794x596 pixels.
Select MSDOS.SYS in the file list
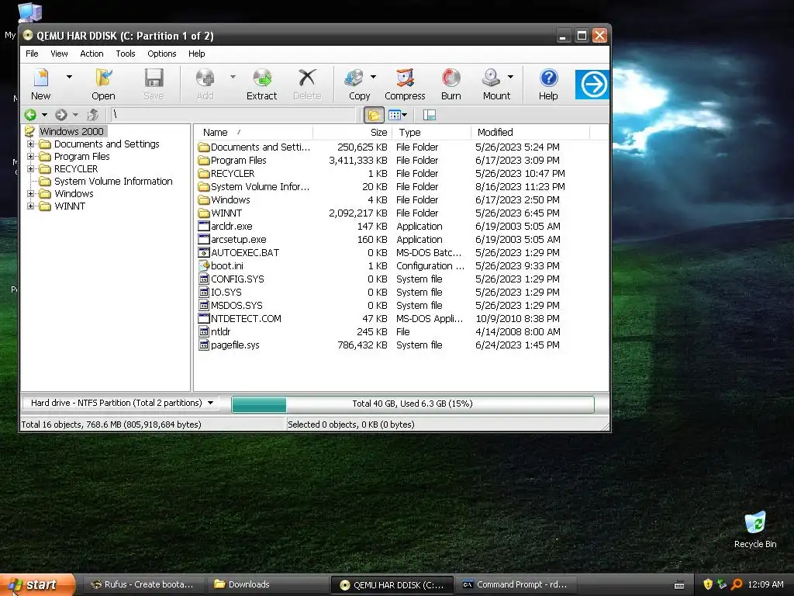click(x=236, y=306)
